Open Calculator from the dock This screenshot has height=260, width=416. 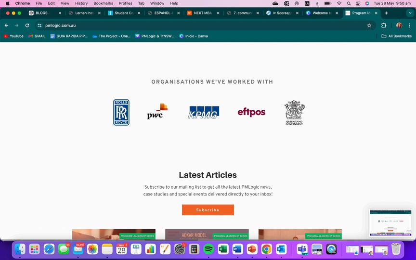(x=194, y=249)
